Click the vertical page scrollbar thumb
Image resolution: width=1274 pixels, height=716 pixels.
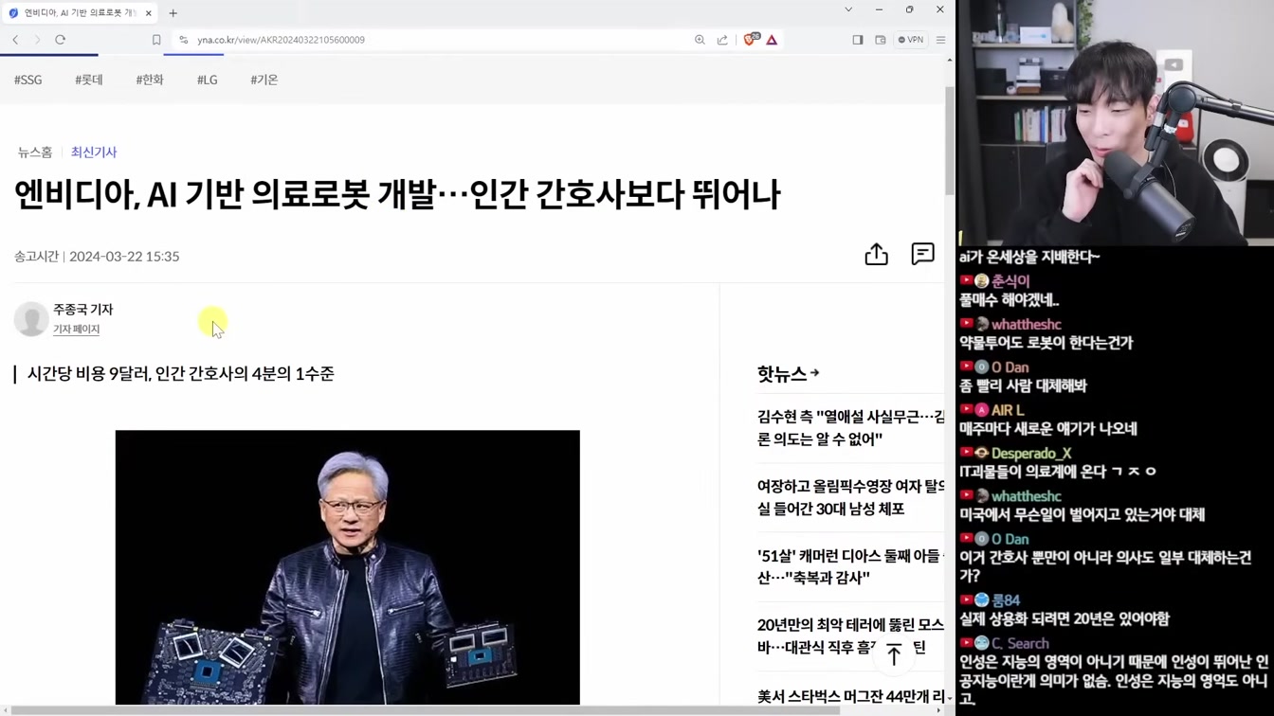tap(950, 140)
